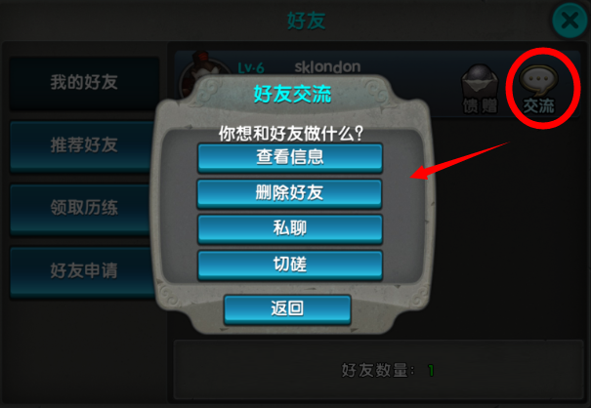The image size is (591, 408).
Task: Switch to 推荐好友 tab
Action: pos(84,145)
